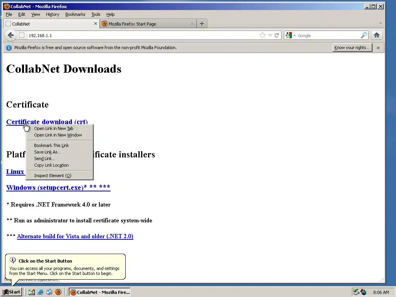Open the Help menu
The image size is (396, 297).
[110, 14]
